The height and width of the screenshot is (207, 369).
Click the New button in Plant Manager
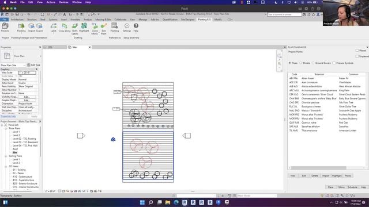pos(293,175)
